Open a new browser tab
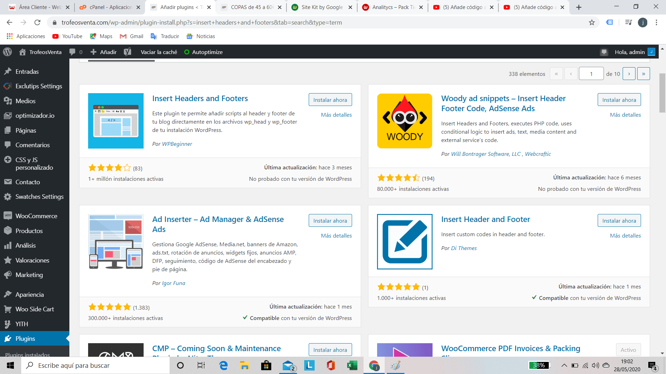The height and width of the screenshot is (374, 666). (x=579, y=7)
